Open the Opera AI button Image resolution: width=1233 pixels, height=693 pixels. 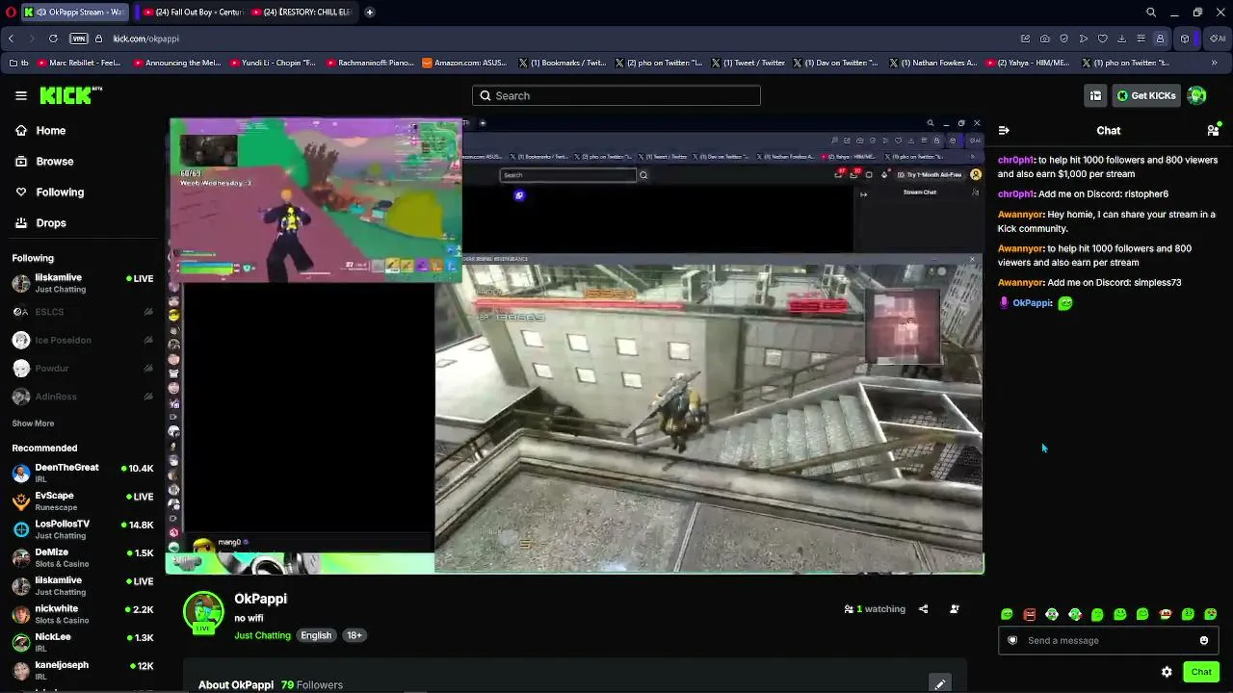[1220, 38]
